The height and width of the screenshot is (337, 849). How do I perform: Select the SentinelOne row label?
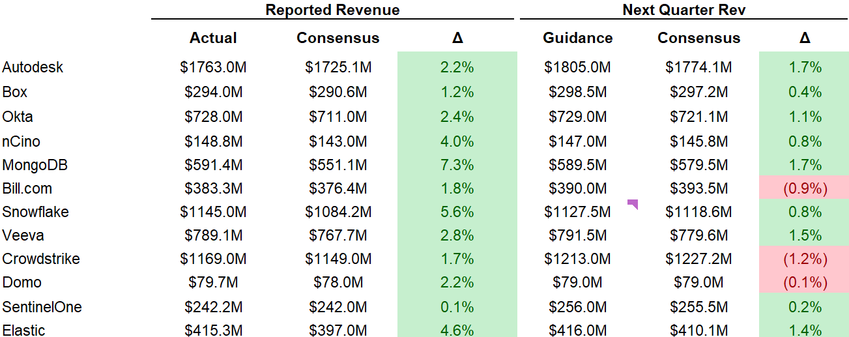[42, 307]
